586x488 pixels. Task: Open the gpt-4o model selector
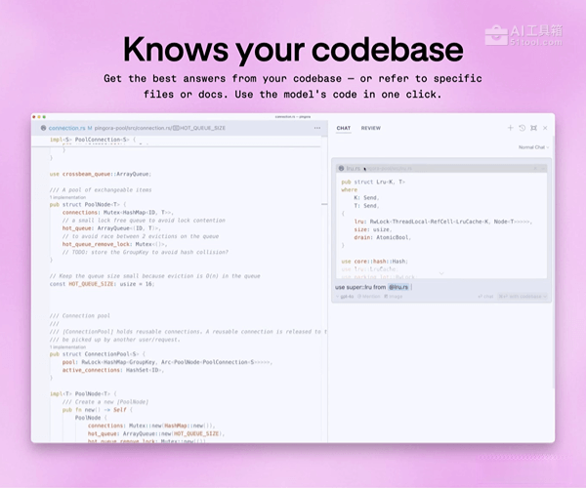tap(345, 296)
